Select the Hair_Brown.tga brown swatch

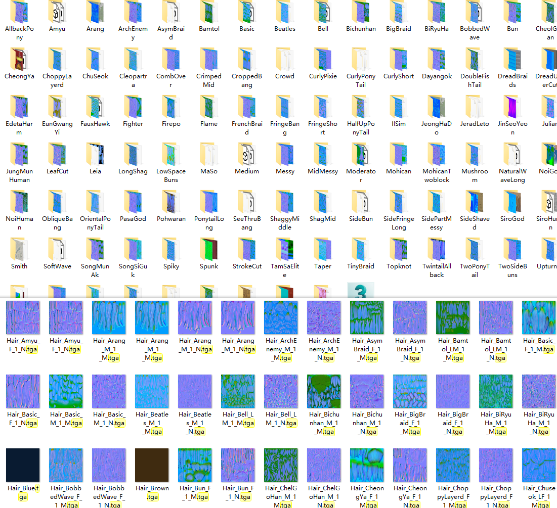tap(152, 465)
